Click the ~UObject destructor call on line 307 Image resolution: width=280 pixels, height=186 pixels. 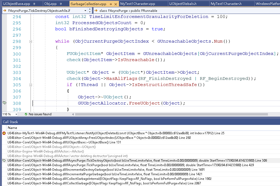point(112,97)
